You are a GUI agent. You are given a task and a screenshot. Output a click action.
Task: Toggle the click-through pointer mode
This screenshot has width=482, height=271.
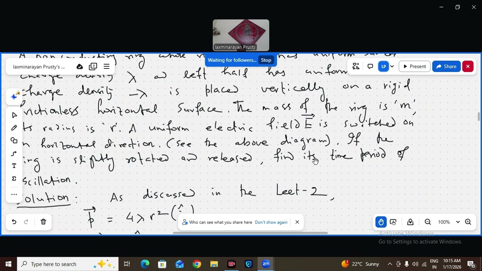pos(394,222)
